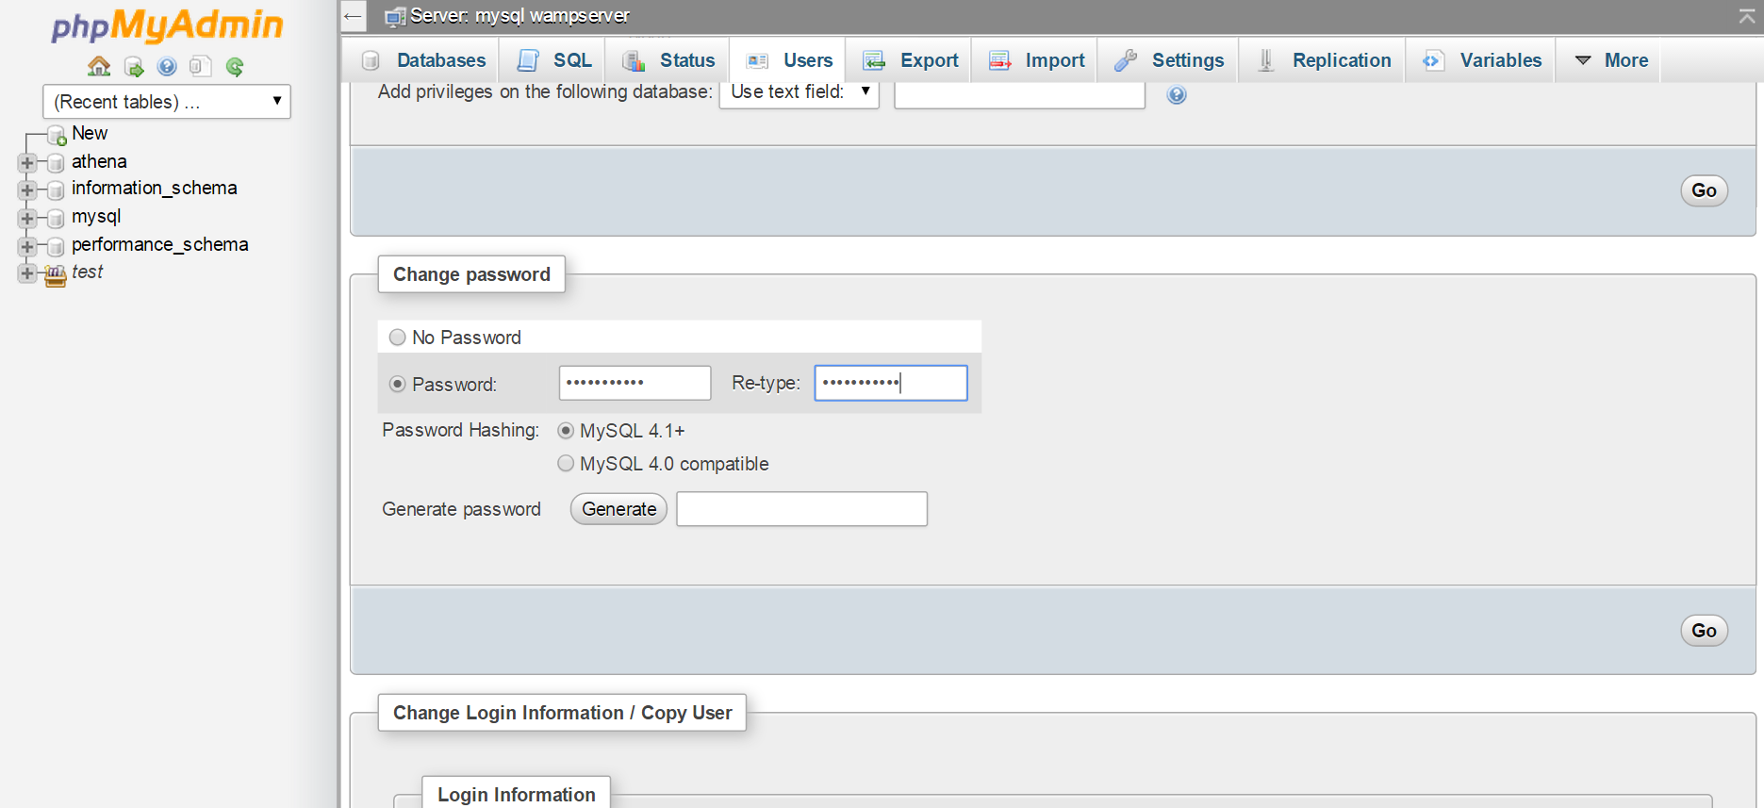Collapse the top menu with chevron icon
The width and height of the screenshot is (1764, 808).
point(1747,16)
